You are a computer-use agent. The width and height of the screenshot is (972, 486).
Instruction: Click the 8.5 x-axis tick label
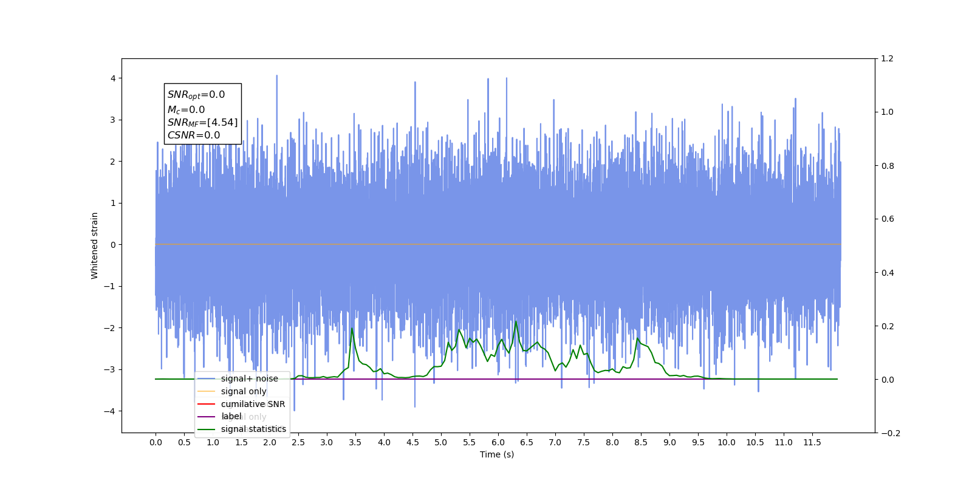coord(641,442)
